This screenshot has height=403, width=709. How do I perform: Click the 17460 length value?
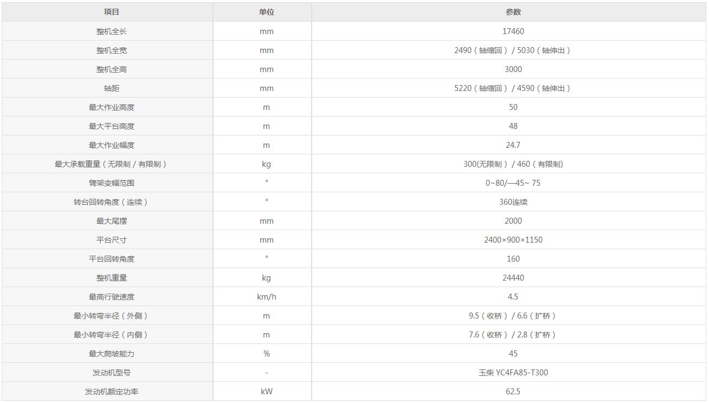[x=513, y=31]
